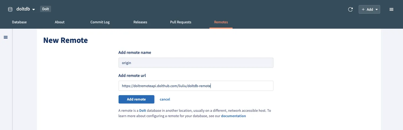The width and height of the screenshot is (403, 130).
Task: Follow the Dolt link in description
Action: click(x=142, y=110)
